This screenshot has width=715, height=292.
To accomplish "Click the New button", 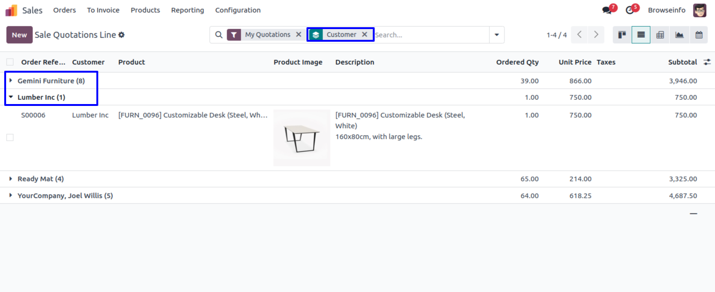I will [19, 35].
